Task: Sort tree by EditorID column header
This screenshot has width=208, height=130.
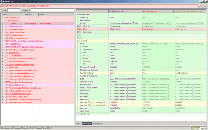Action: tap(31, 15)
